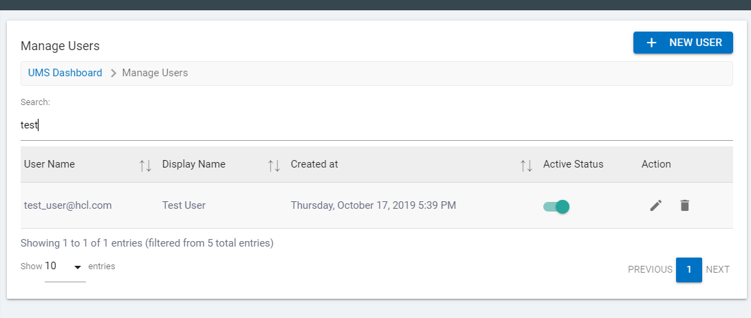Click the NEW USER button
751x318 pixels.
[682, 43]
